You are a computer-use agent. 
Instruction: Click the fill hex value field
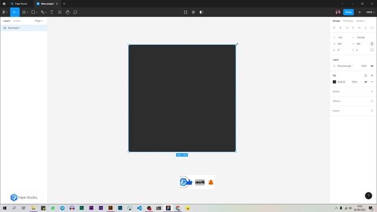tap(342, 82)
